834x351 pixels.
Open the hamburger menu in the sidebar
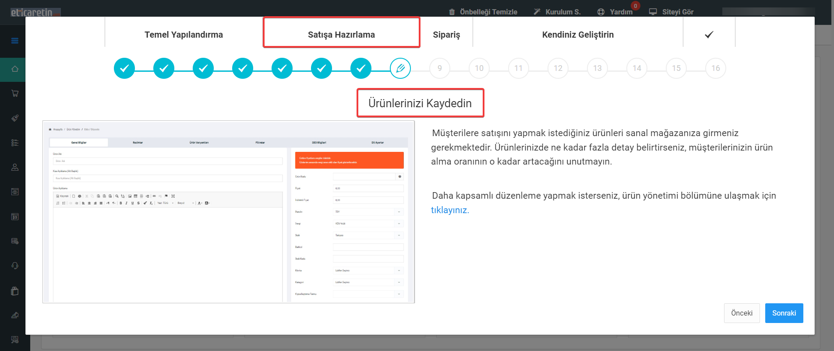[x=15, y=41]
